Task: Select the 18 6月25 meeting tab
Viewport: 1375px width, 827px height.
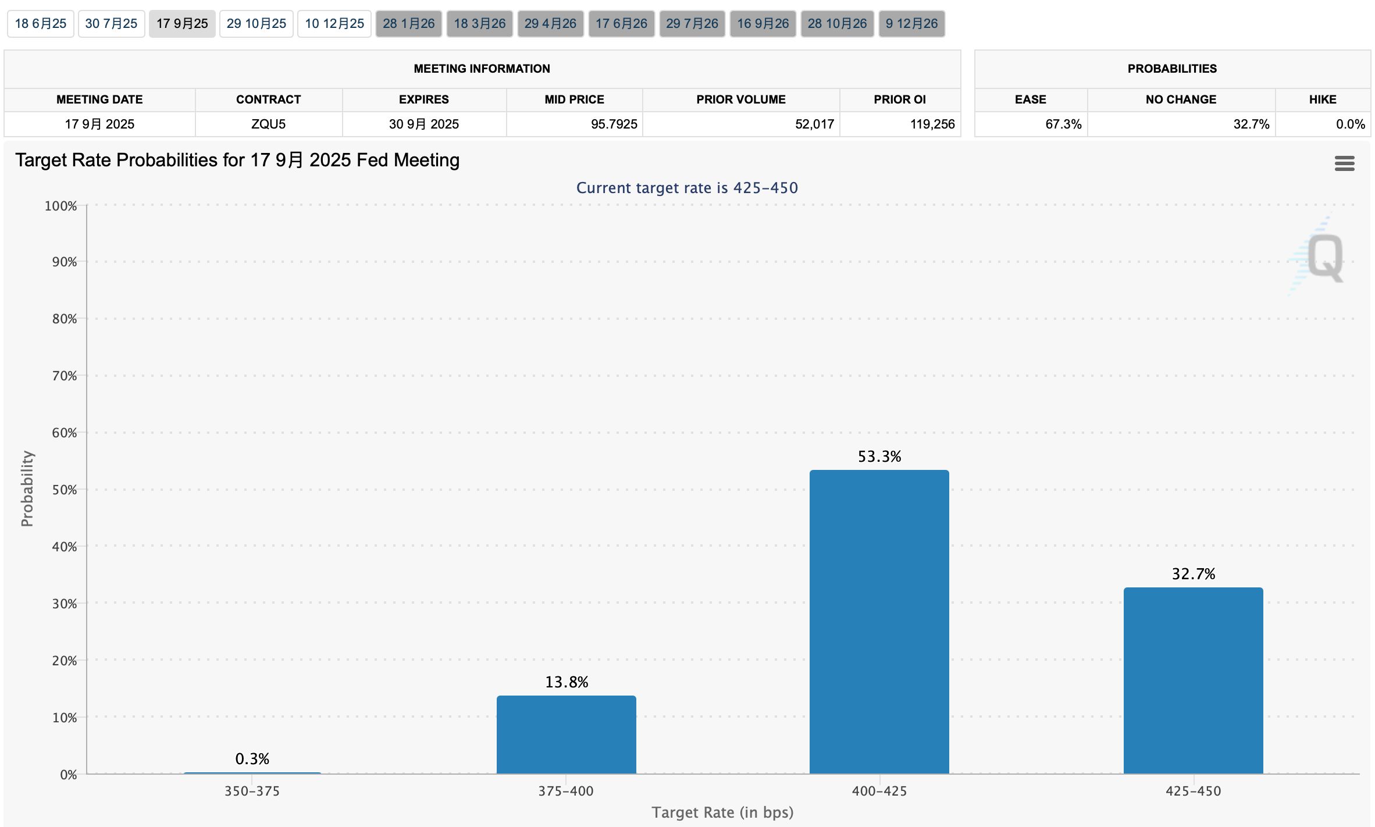Action: click(x=41, y=24)
